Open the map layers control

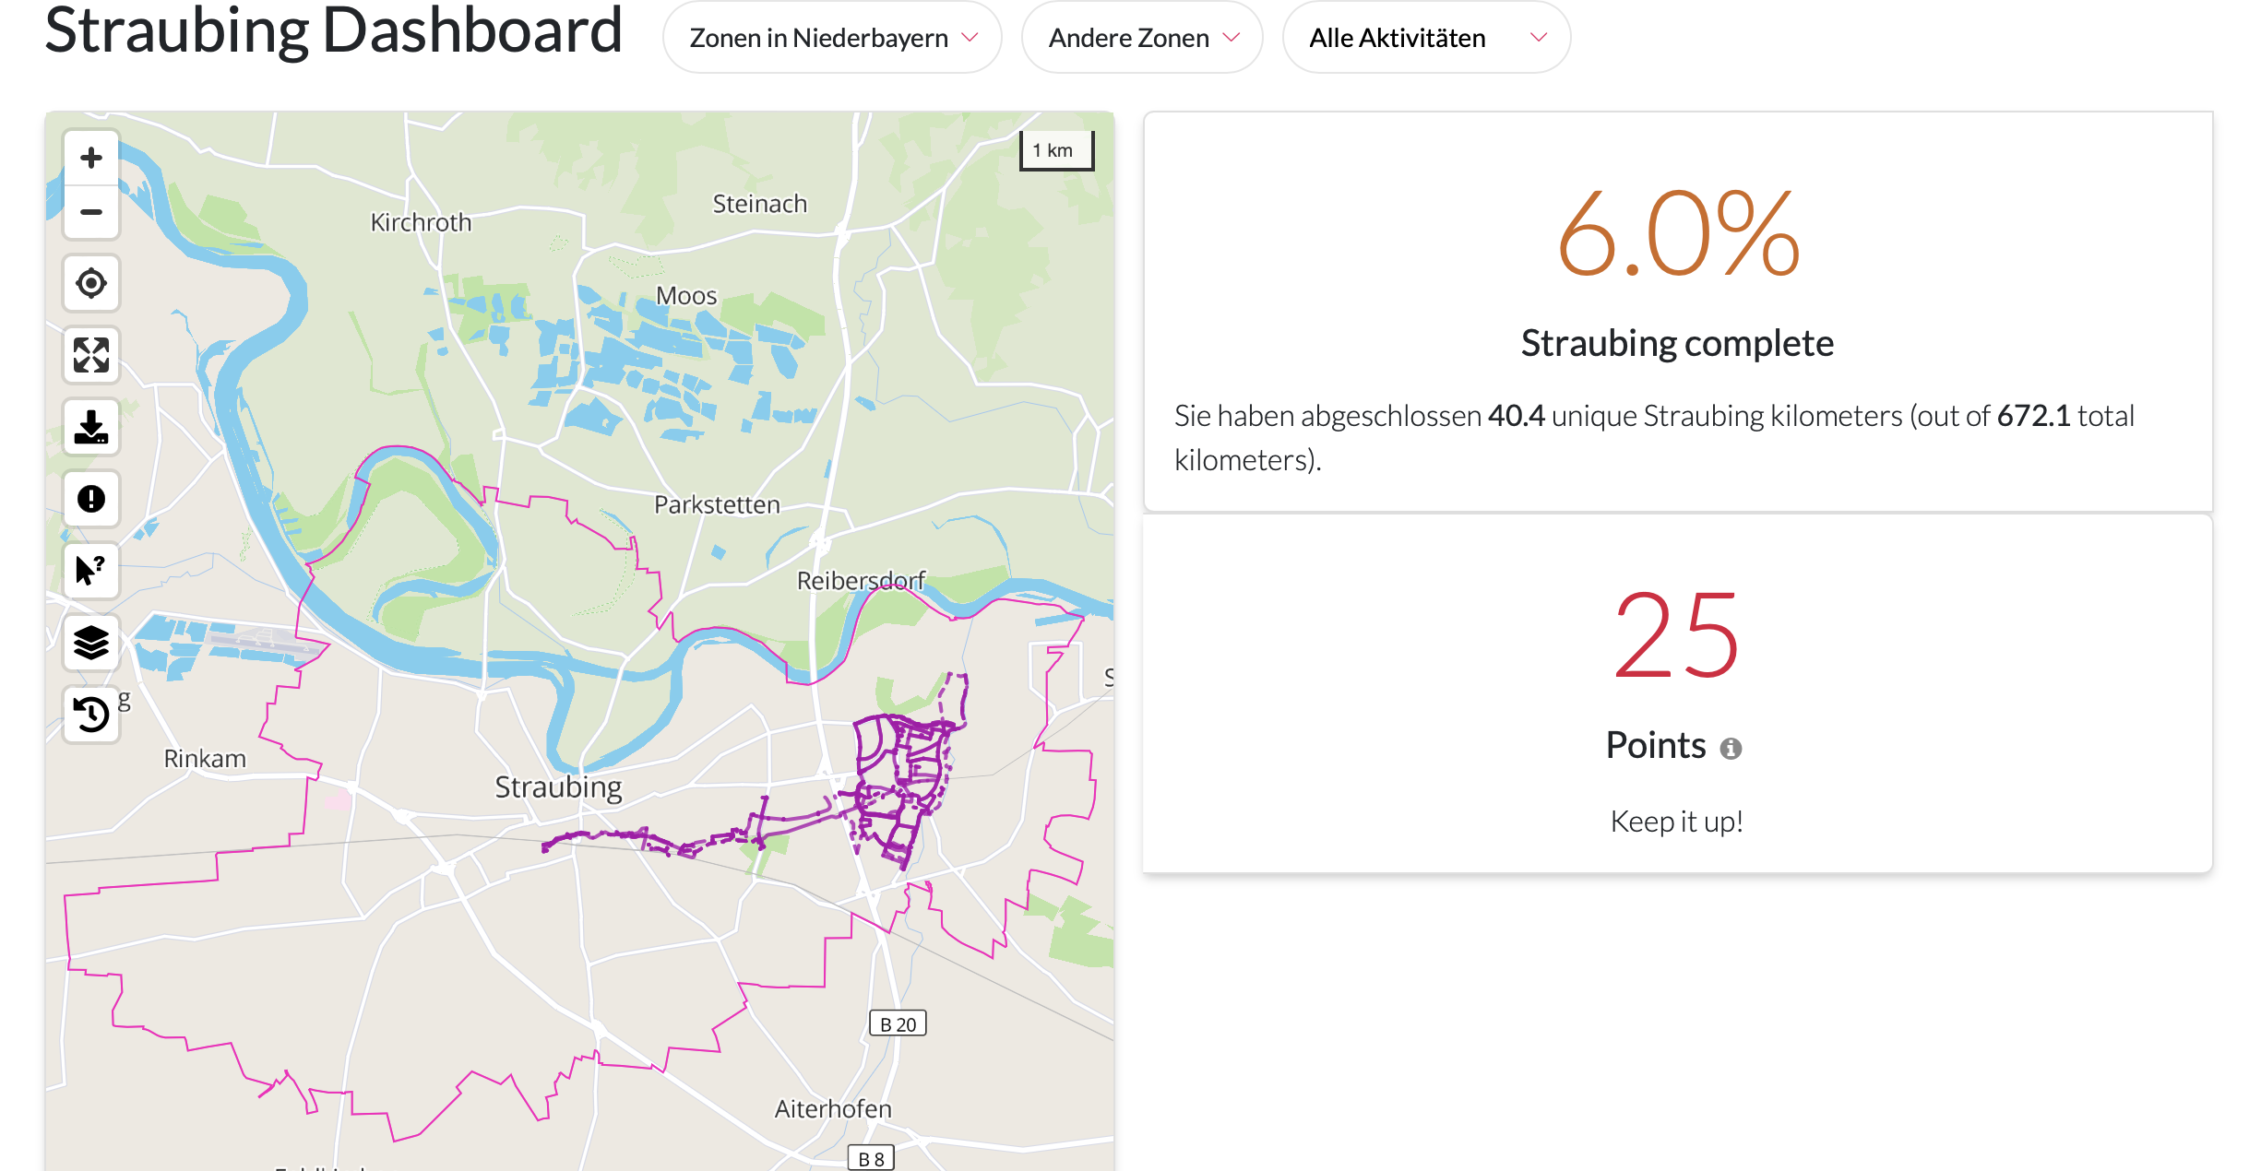pos(91,643)
